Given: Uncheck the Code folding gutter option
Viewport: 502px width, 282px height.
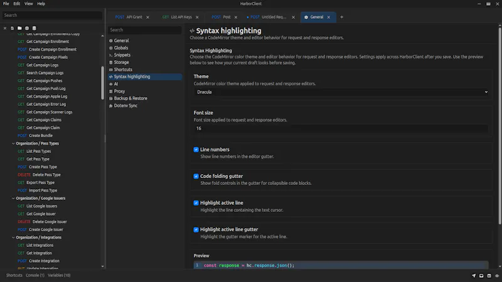Looking at the screenshot, I should pos(196,176).
